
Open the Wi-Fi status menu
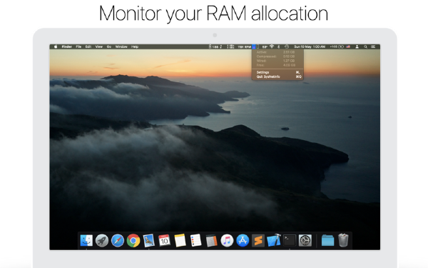(272, 46)
